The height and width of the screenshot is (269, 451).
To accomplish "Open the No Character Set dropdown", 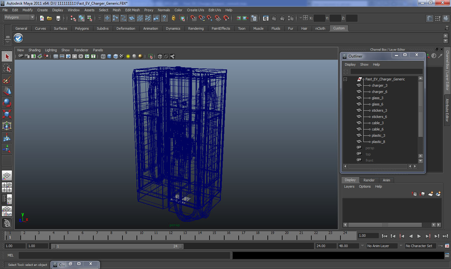I will point(401,246).
